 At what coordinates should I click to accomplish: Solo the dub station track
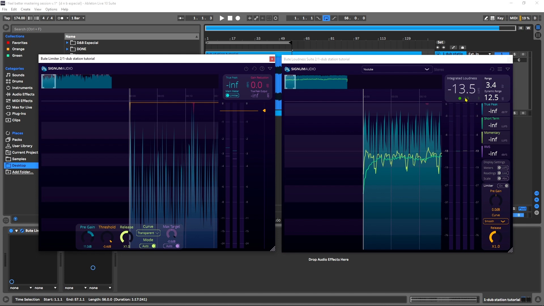515,54
